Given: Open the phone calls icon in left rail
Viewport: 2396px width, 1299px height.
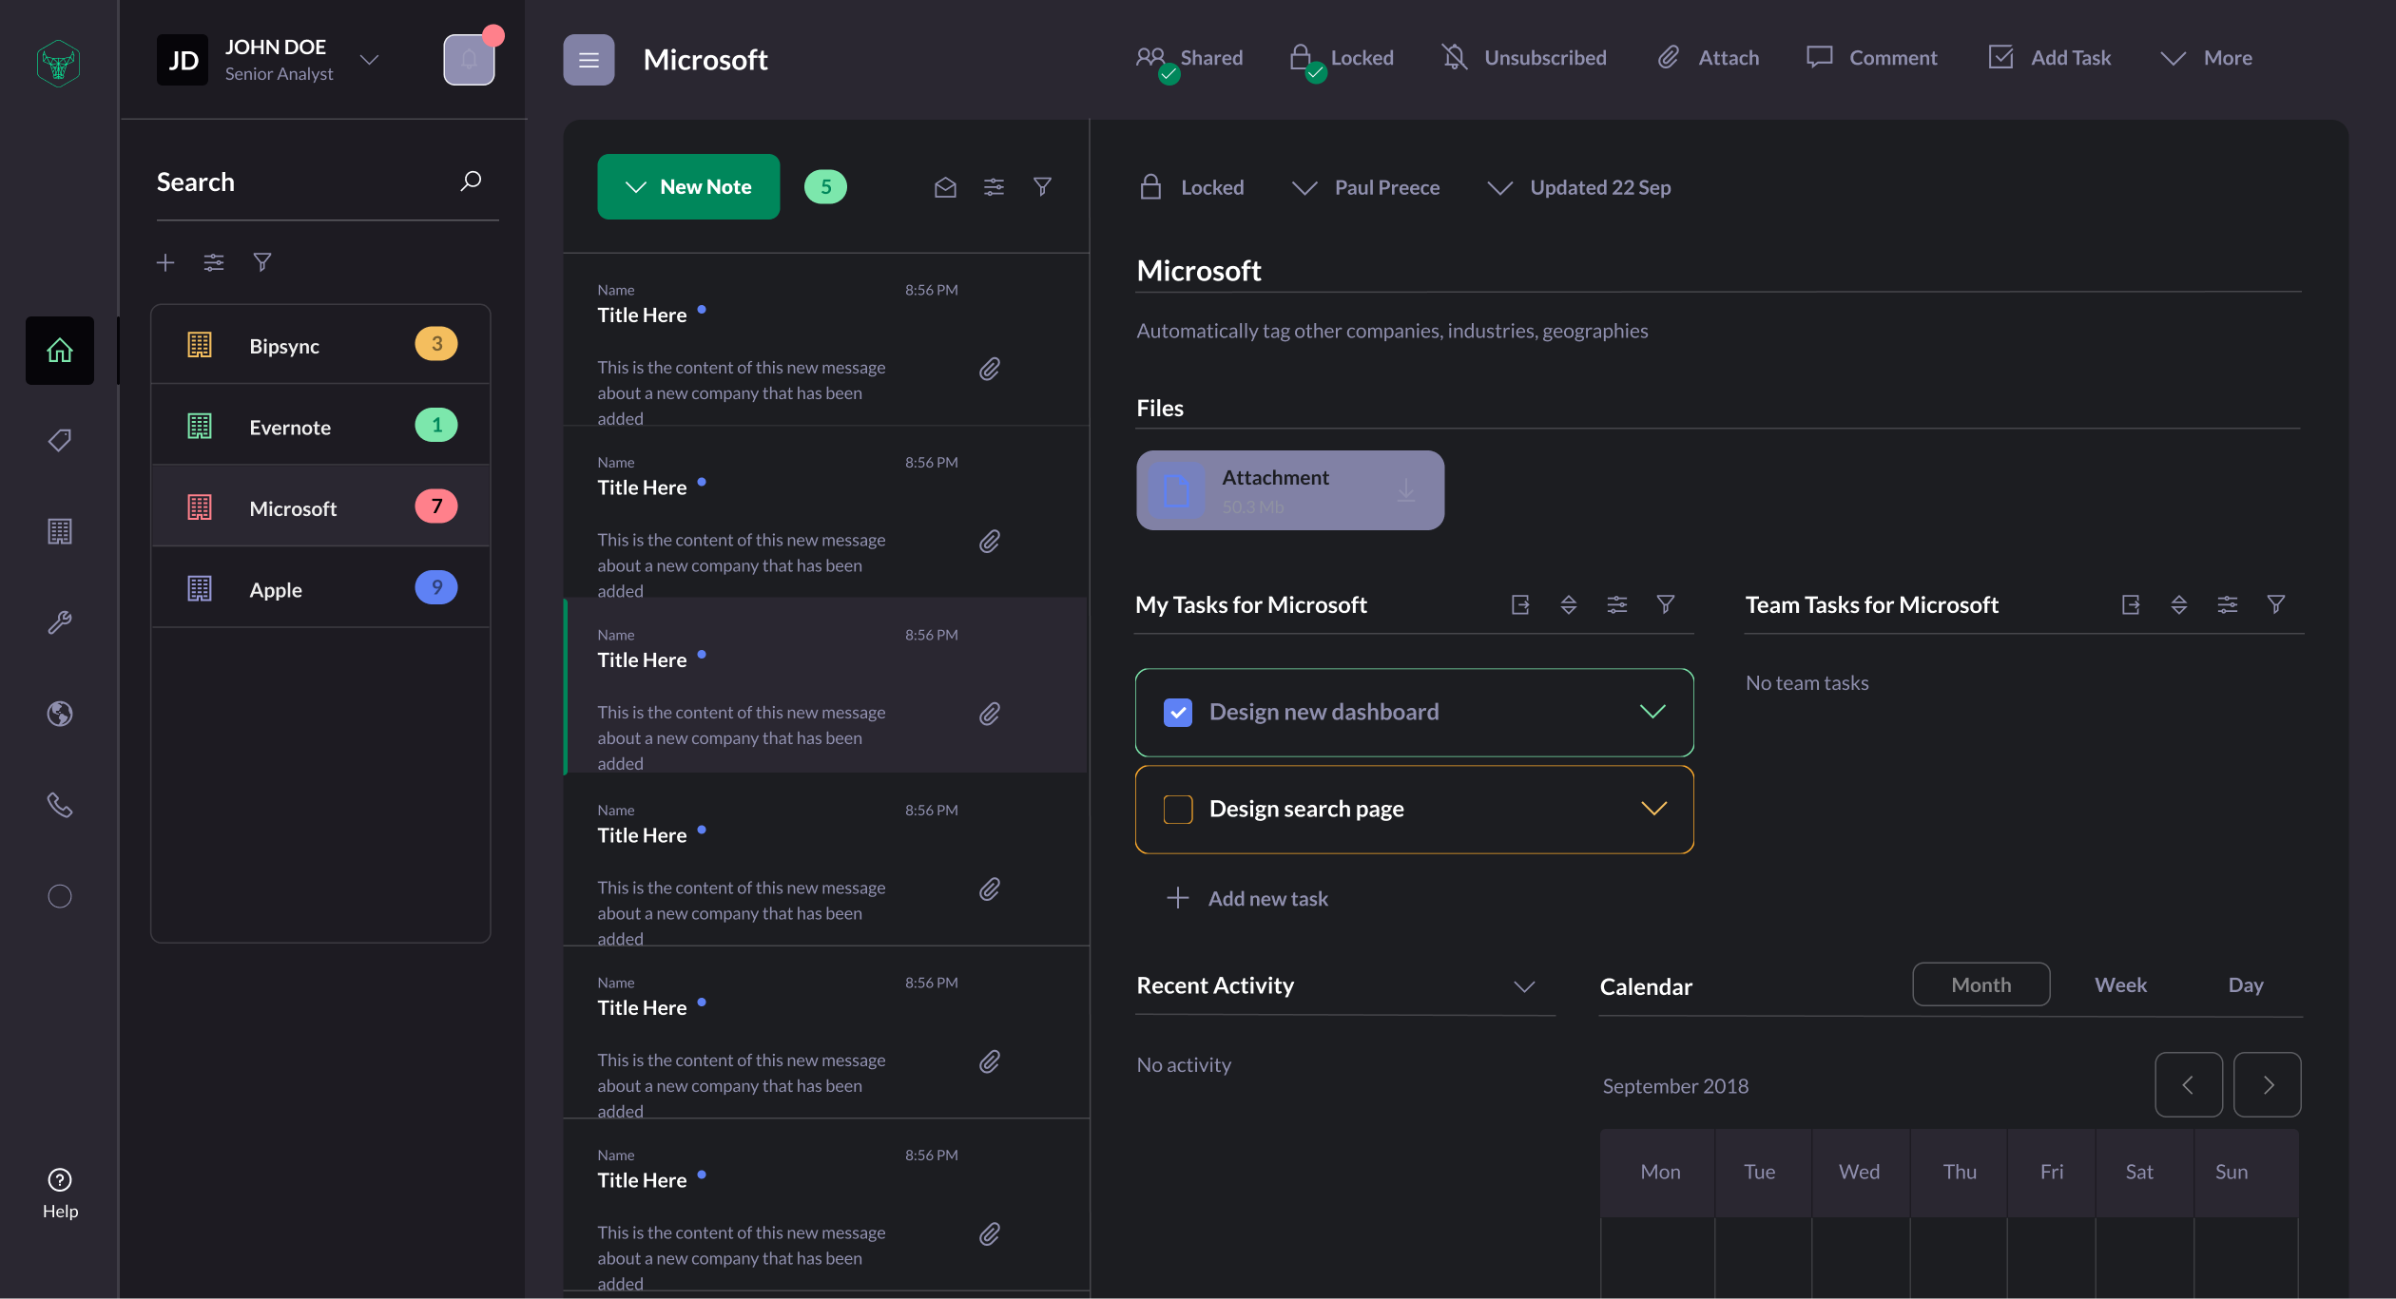Looking at the screenshot, I should coord(60,805).
